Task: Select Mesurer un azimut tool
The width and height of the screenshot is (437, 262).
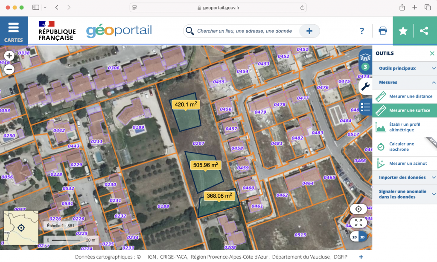Action: [x=408, y=163]
